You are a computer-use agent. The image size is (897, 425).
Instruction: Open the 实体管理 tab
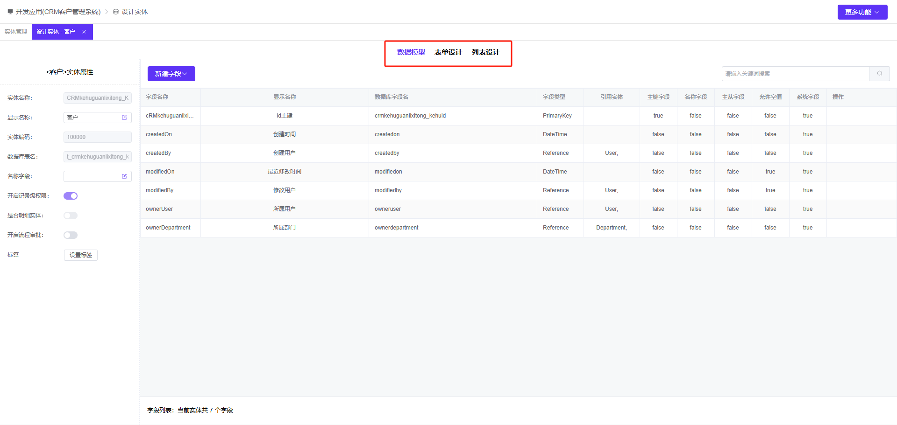(x=16, y=32)
